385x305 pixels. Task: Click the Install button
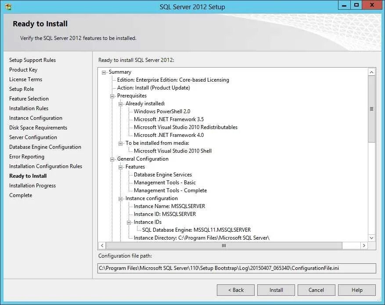276,290
